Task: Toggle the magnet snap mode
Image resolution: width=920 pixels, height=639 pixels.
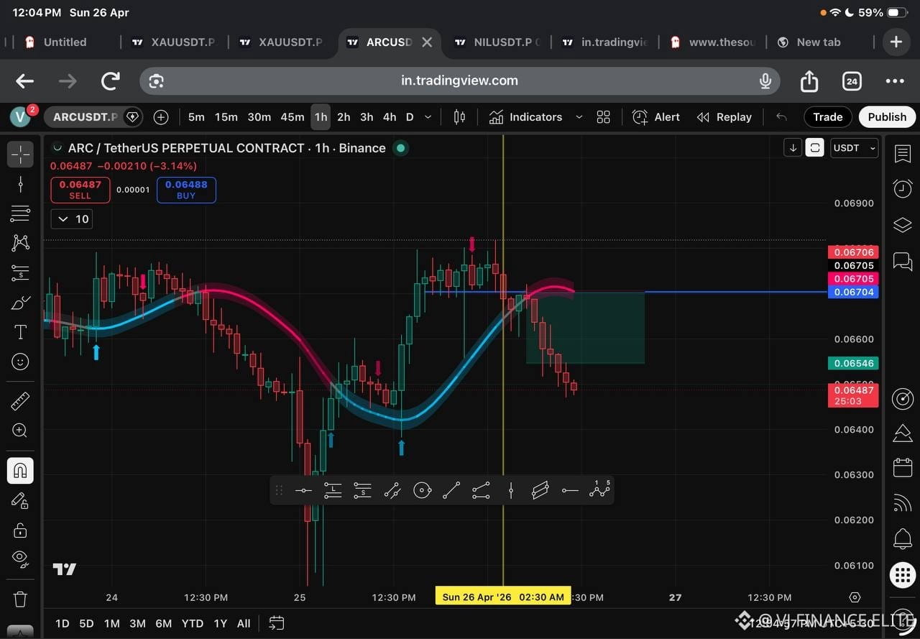Action: point(20,471)
